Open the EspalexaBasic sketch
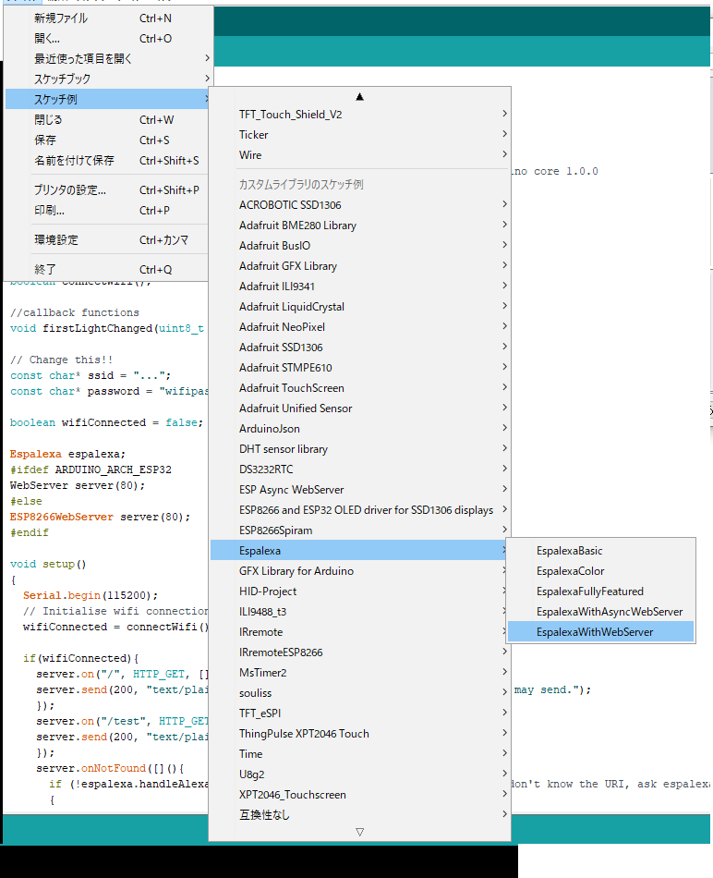 click(600, 551)
